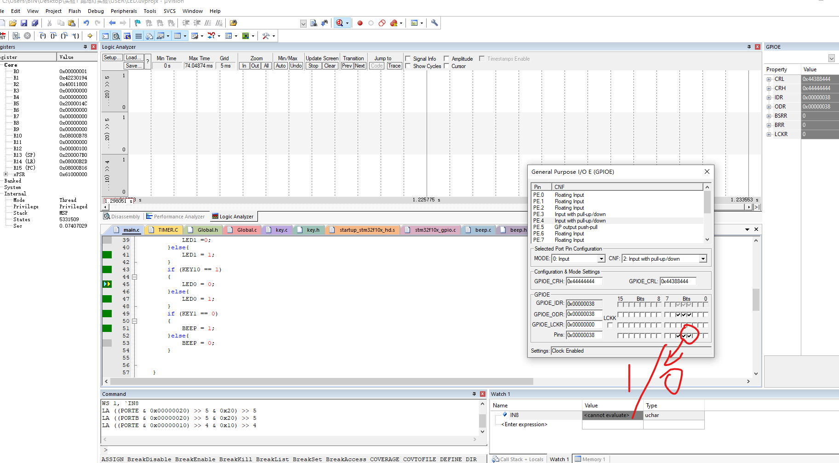Click the Load... button
The height and width of the screenshot is (463, 839).
pos(134,57)
